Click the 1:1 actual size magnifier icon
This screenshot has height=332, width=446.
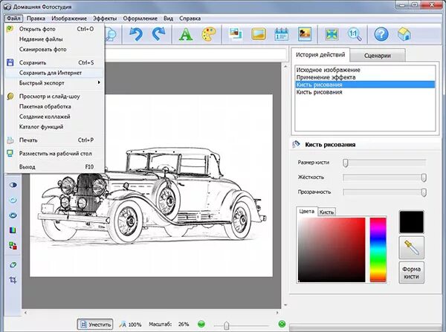coord(355,34)
